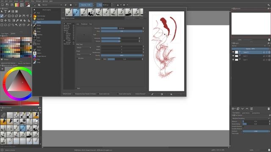
Task: Select the Ellipse shape tool
Action: coord(13,16)
